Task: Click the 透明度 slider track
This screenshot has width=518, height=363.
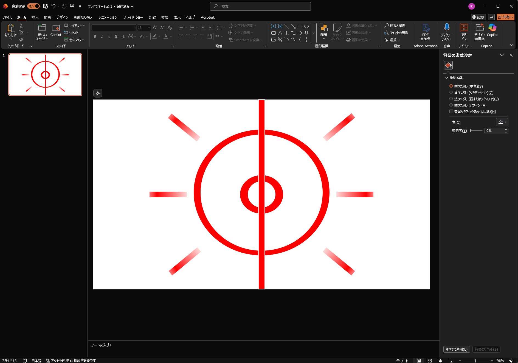Action: pyautogui.click(x=476, y=131)
